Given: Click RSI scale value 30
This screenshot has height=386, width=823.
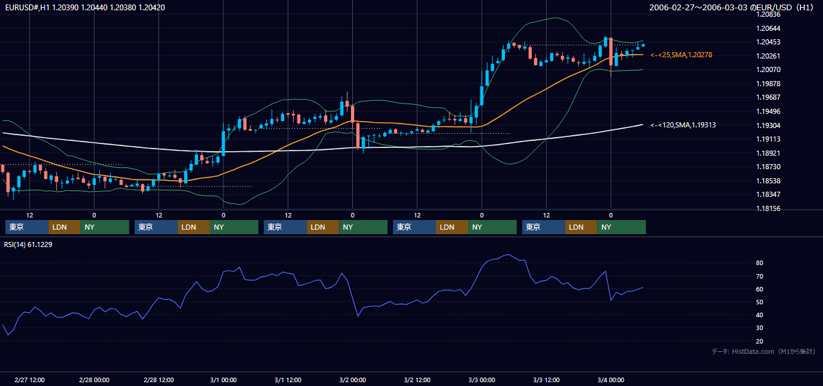Looking at the screenshot, I should tap(759, 328).
